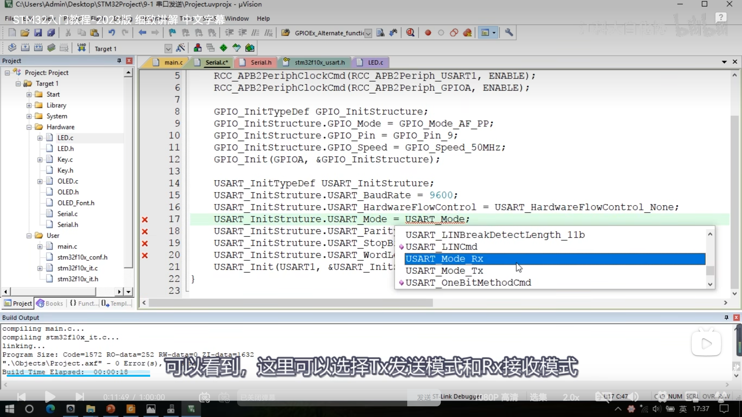Click the Undo arrow icon
Screen dimensions: 742x417
tap(112, 33)
